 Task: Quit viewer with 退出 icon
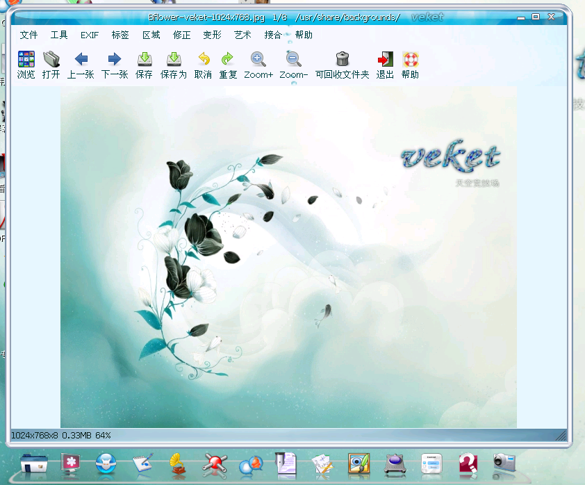386,59
